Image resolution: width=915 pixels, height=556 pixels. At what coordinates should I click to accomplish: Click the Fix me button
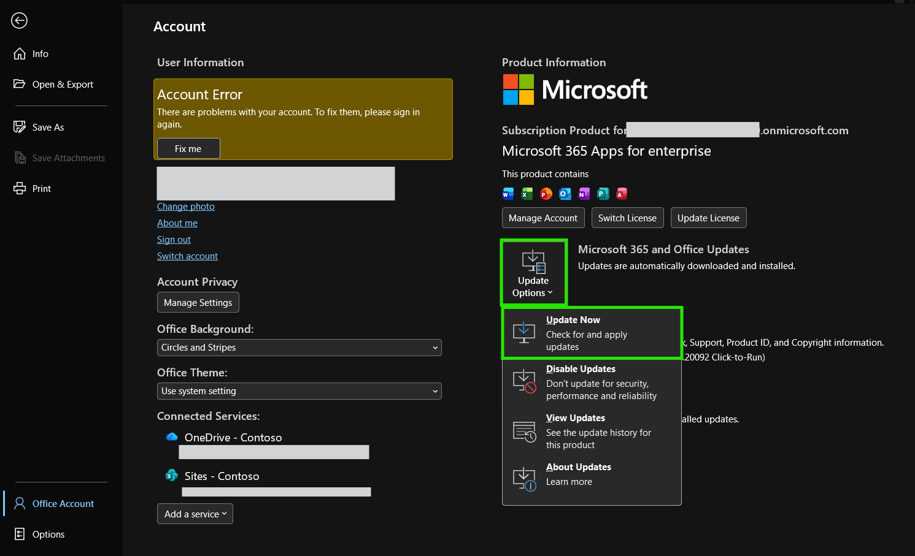[x=188, y=148]
